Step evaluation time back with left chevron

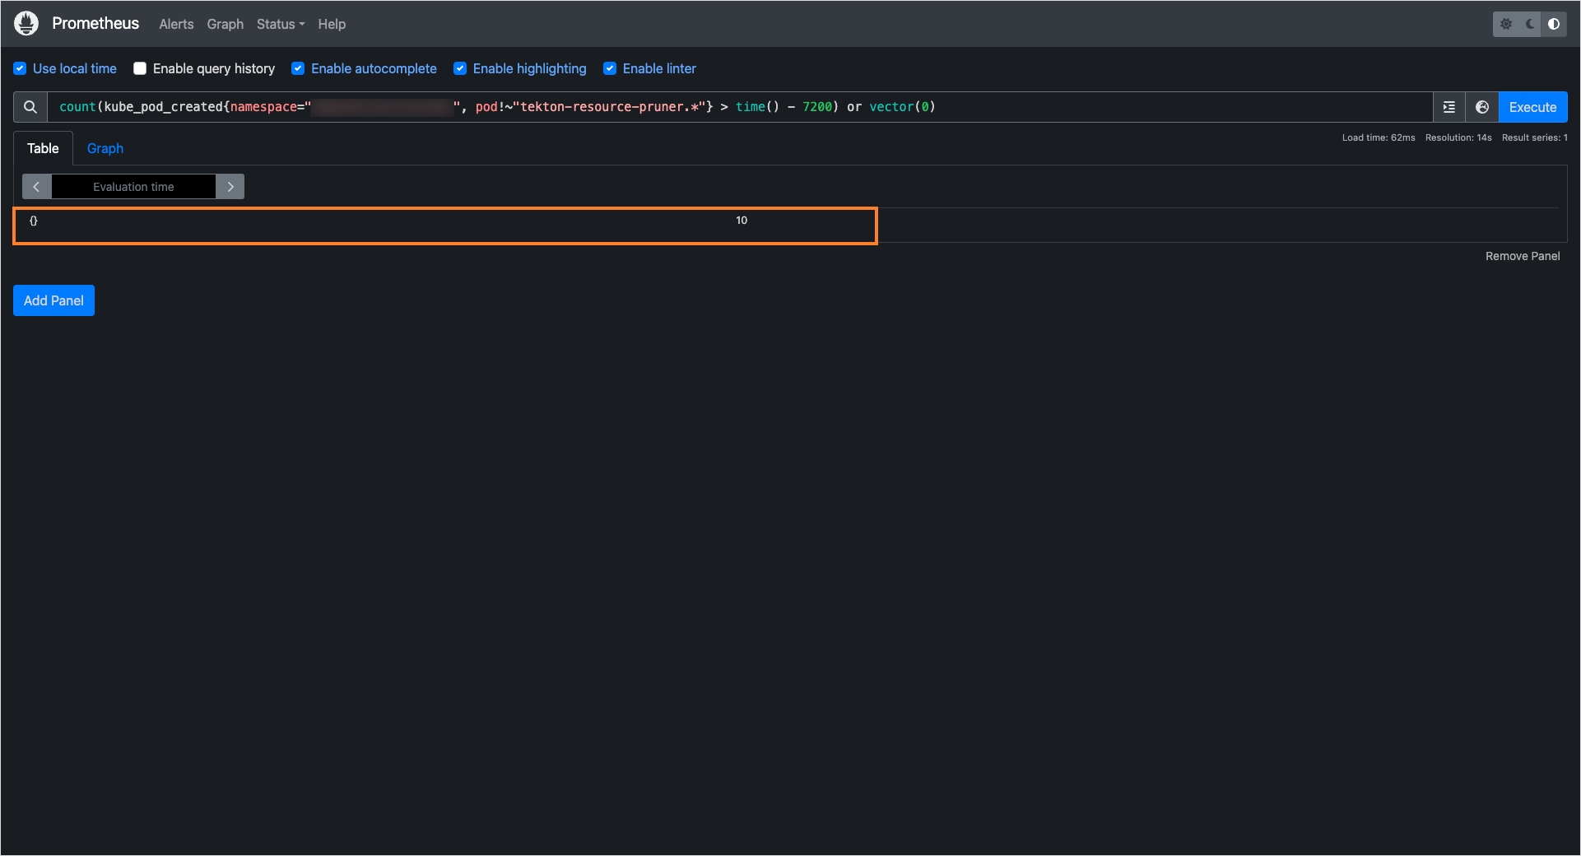[36, 187]
